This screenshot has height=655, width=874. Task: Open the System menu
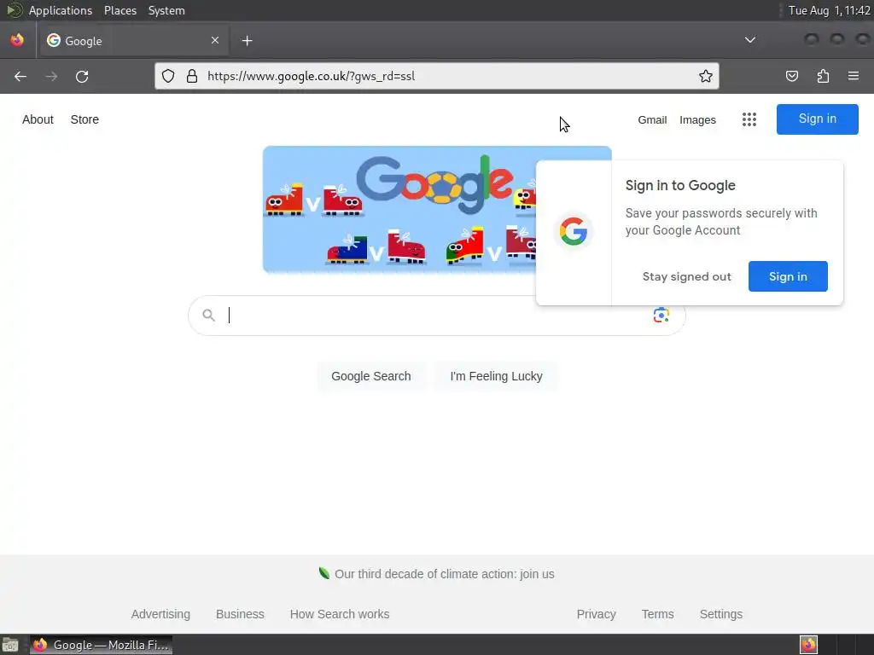pyautogui.click(x=166, y=10)
